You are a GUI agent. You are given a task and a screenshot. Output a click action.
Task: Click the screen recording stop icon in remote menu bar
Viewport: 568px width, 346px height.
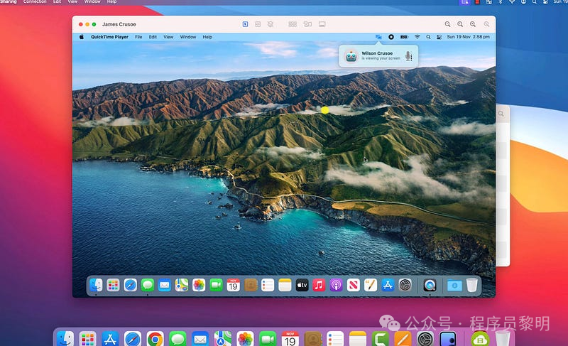coord(391,37)
